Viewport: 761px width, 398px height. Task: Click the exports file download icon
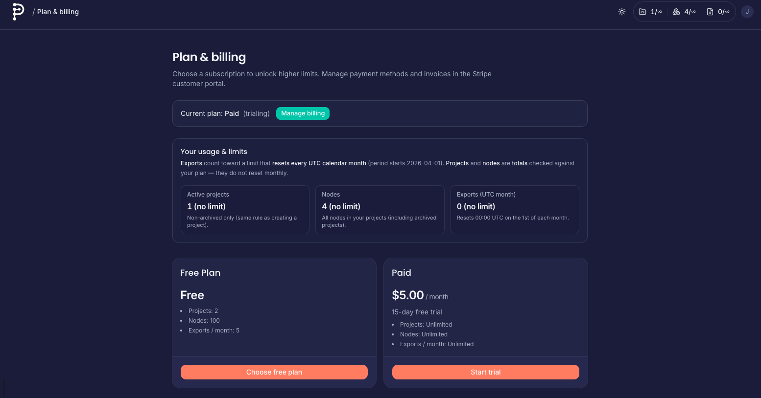coord(710,12)
